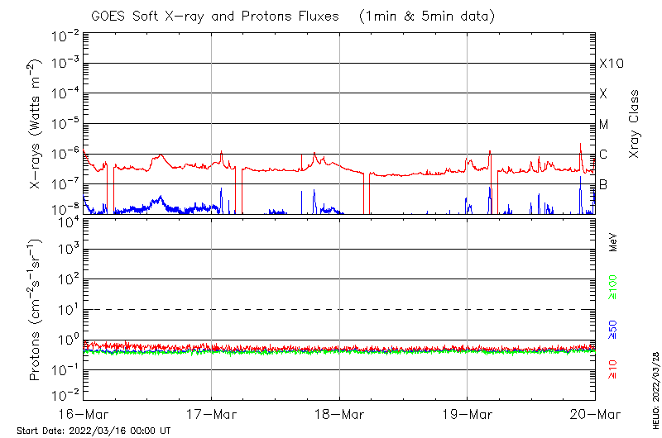This screenshot has height=438, width=662.
Task: Click the 'Xray Class' vertical axis title
Action: 635,124
